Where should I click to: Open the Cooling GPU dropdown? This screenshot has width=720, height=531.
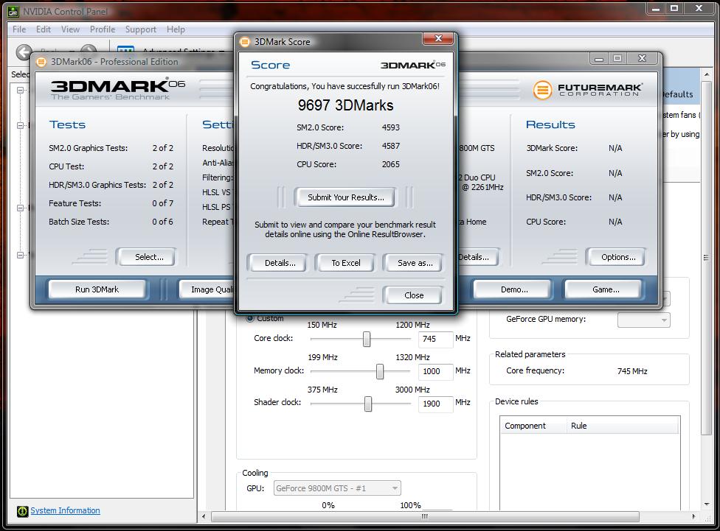(337, 488)
